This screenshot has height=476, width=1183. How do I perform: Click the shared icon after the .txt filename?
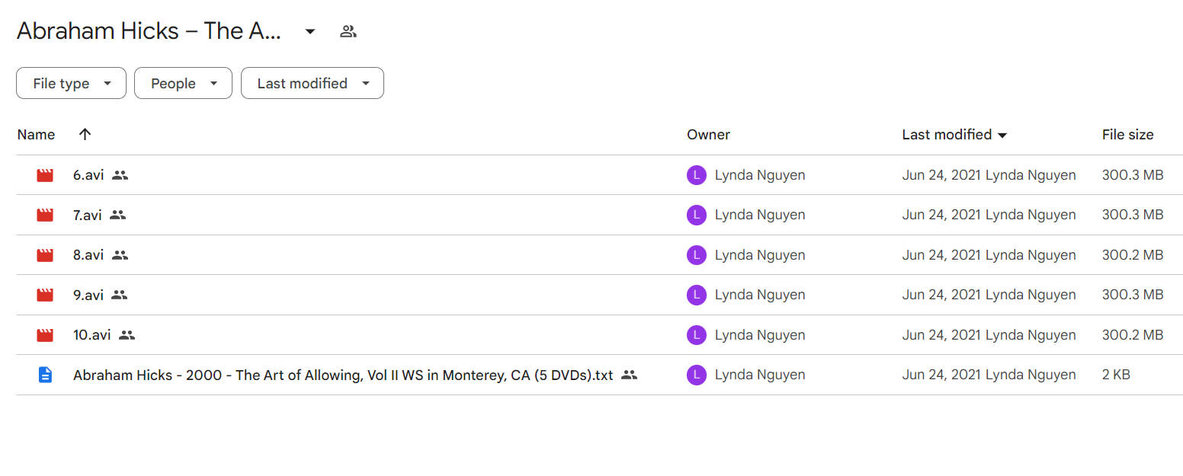point(629,375)
